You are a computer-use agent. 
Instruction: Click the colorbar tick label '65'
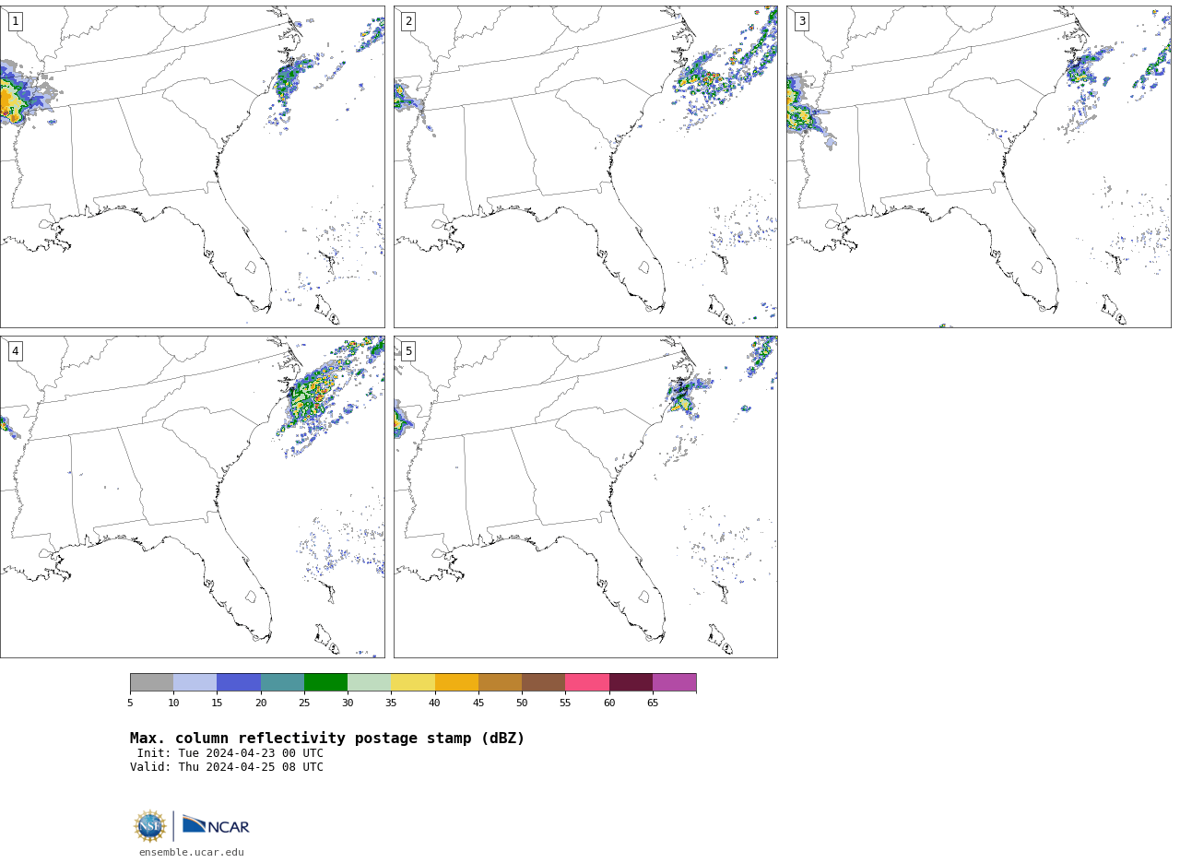tap(653, 703)
